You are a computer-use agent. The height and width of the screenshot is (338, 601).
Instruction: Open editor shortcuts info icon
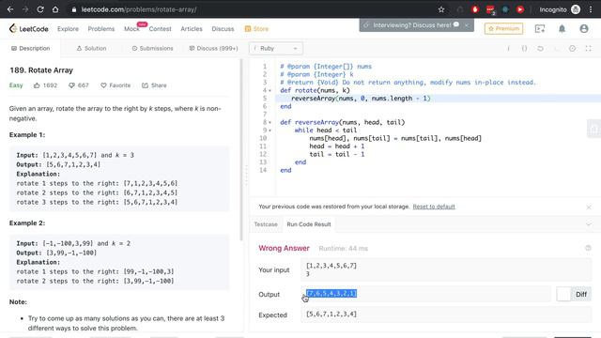[509, 48]
